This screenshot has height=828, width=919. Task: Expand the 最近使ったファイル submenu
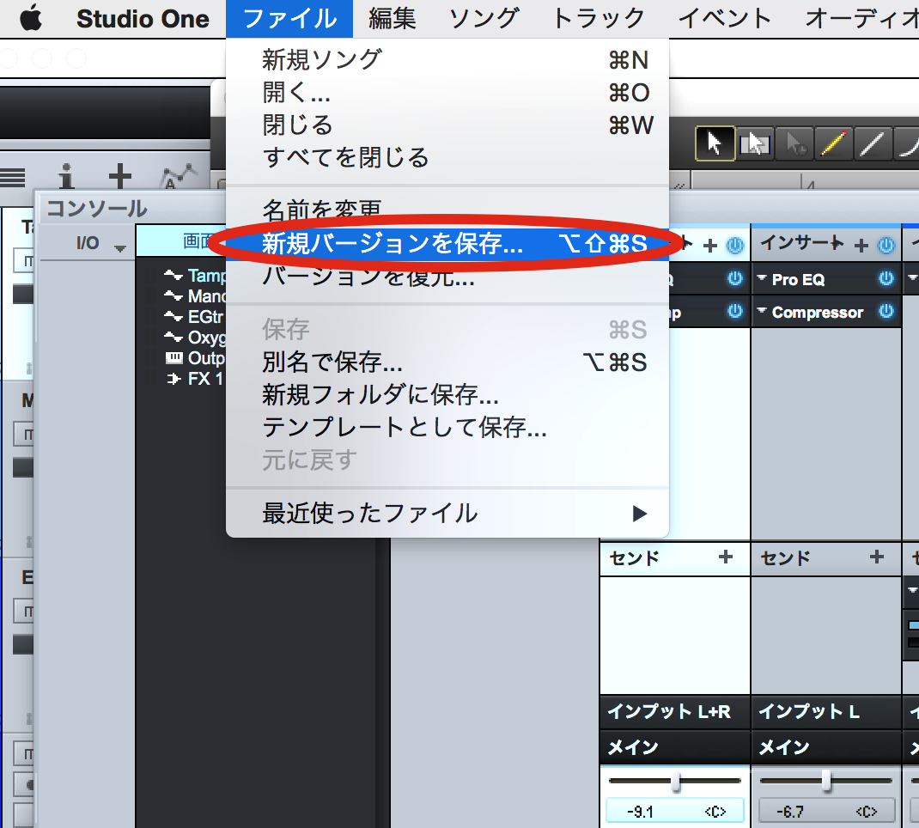point(447,514)
